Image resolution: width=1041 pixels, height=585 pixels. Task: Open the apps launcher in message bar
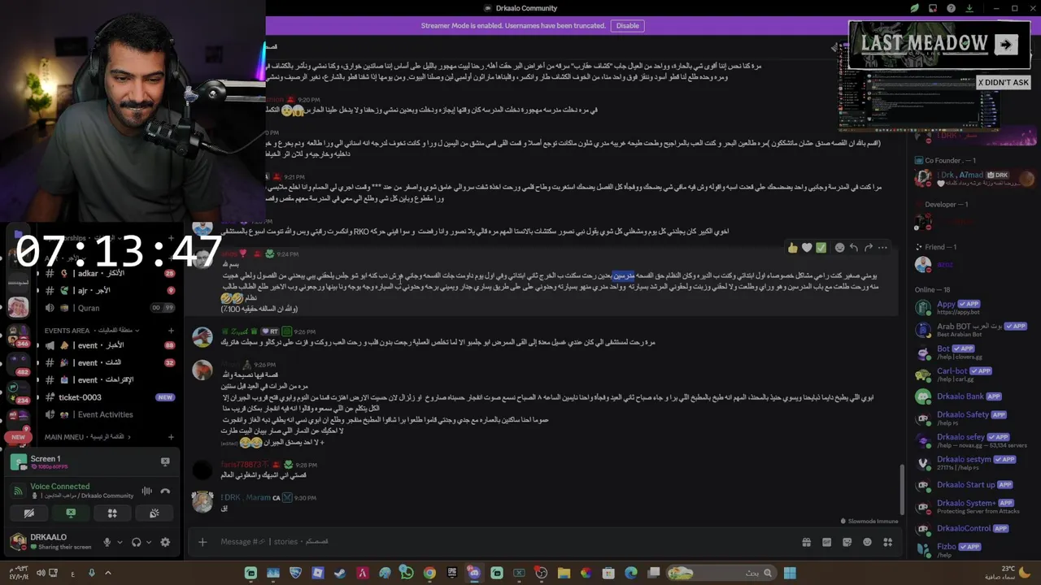pos(888,542)
